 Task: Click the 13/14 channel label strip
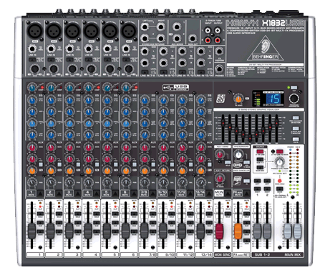[x=204, y=254]
